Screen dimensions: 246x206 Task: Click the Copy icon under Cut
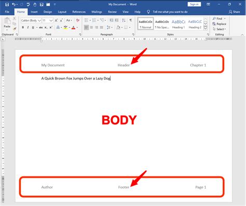(15, 24)
